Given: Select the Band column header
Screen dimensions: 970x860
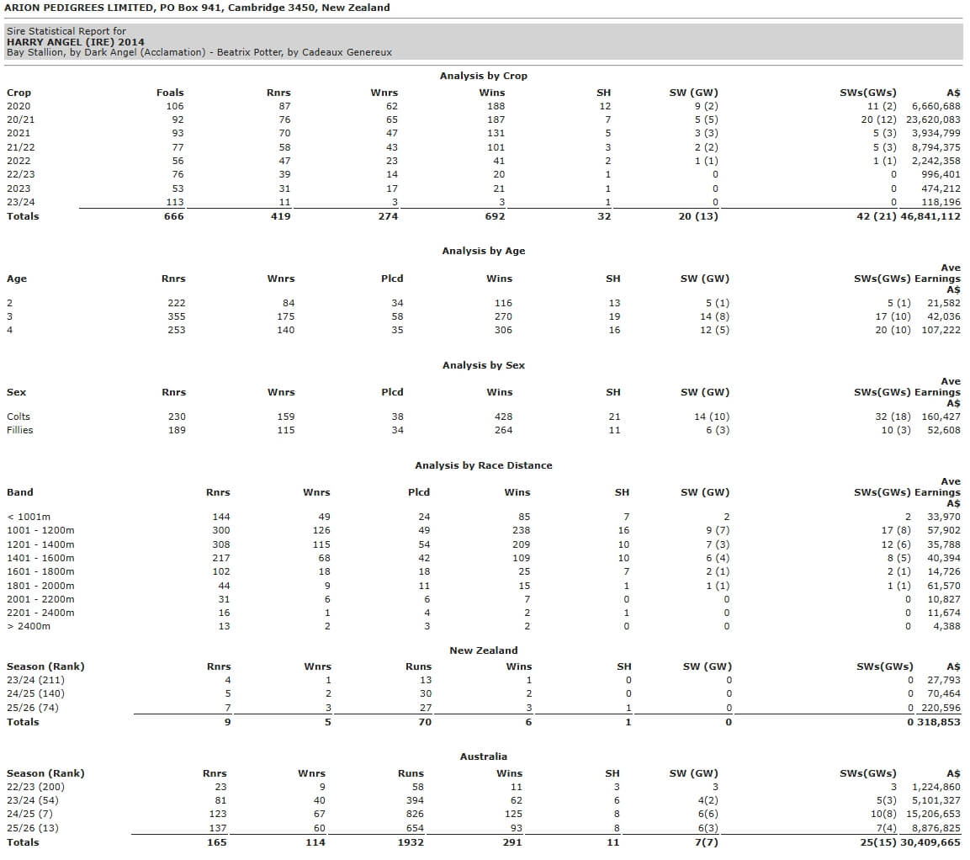Looking at the screenshot, I should [20, 492].
